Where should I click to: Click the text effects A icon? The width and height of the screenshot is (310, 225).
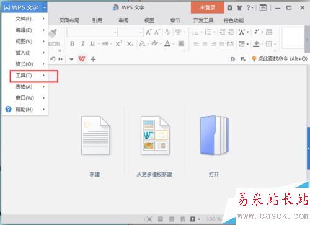click(142, 44)
